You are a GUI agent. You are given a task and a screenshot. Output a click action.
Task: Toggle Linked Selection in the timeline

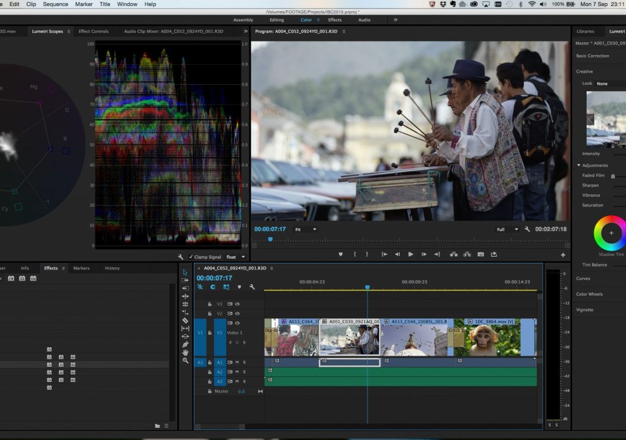point(226,287)
